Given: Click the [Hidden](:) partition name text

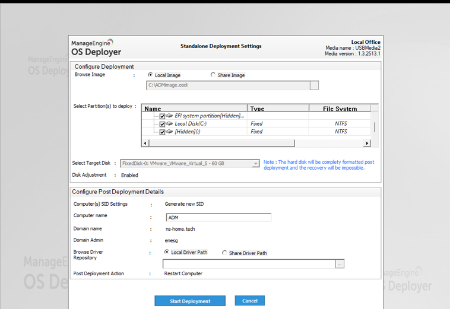Looking at the screenshot, I should point(188,132).
